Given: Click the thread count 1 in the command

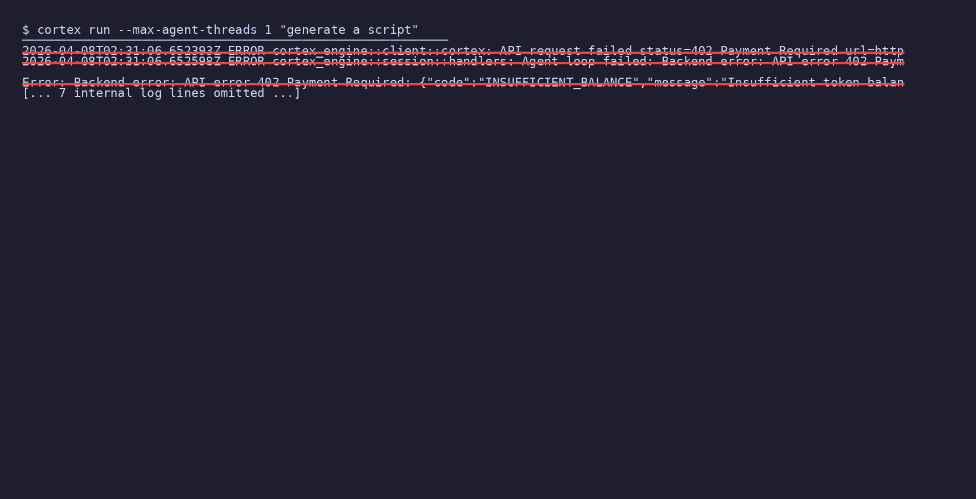Looking at the screenshot, I should [x=268, y=30].
